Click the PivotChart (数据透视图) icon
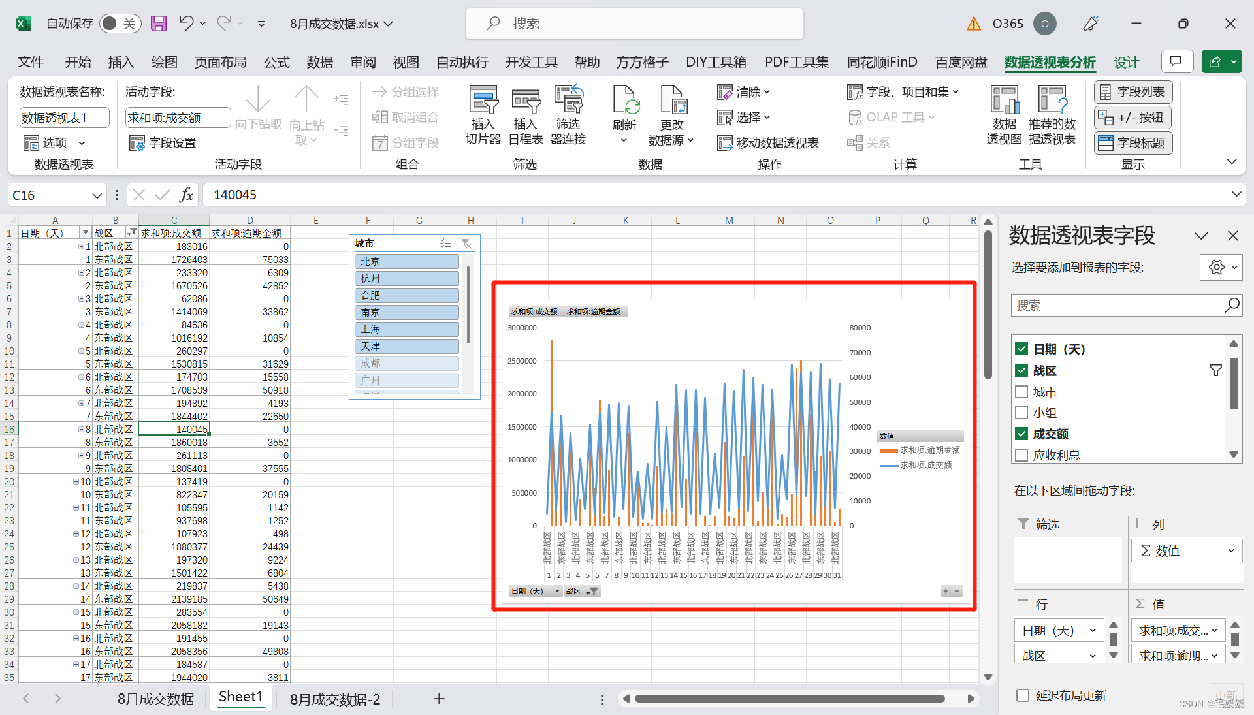 coord(1005,99)
